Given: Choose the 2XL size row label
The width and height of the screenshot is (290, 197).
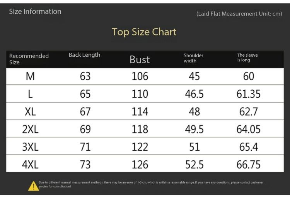Looking at the screenshot, I should (x=30, y=130).
